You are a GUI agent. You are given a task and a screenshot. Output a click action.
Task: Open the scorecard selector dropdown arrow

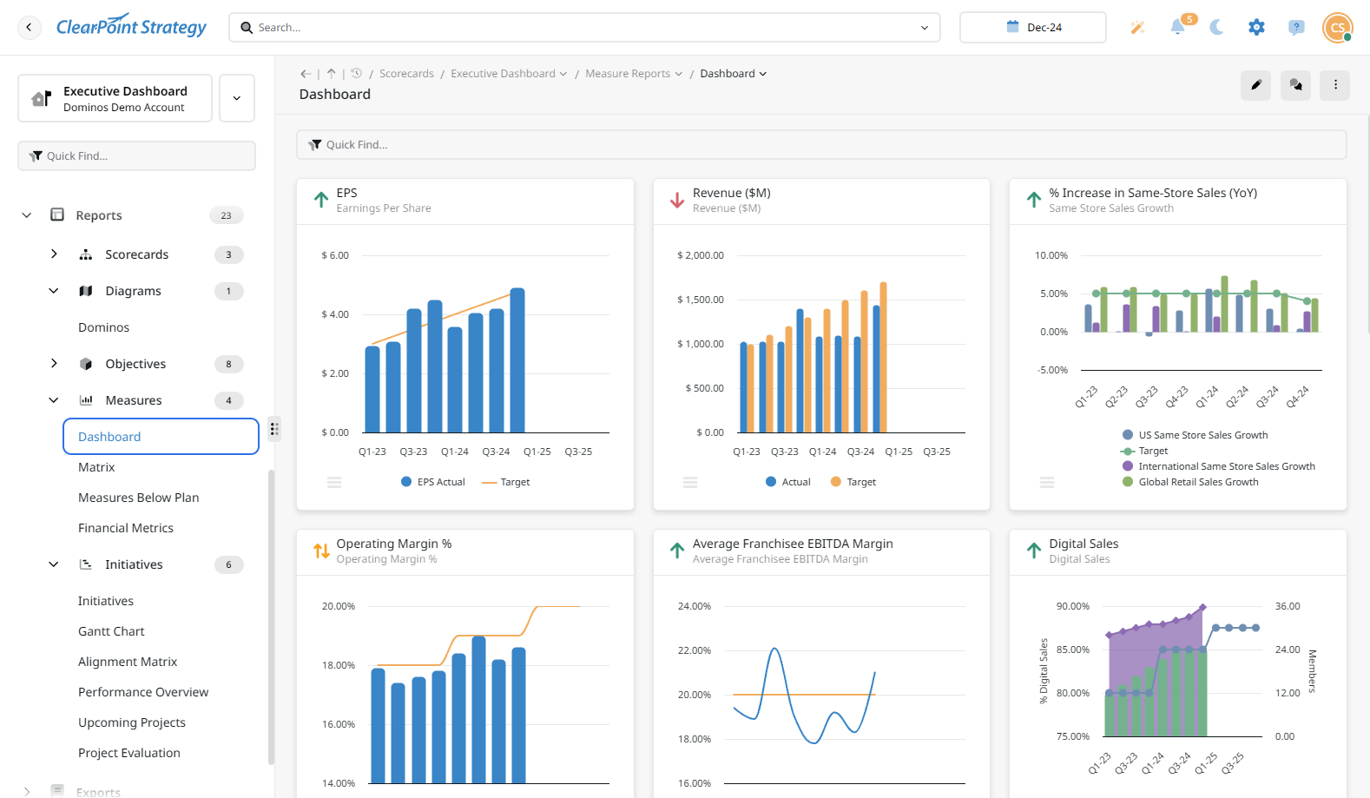(x=237, y=98)
